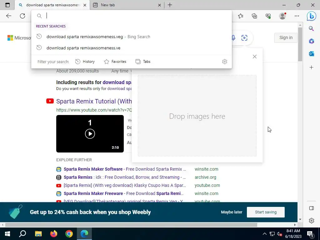The height and width of the screenshot is (240, 320).
Task: Launch Chrome from the taskbar
Action: (69, 234)
